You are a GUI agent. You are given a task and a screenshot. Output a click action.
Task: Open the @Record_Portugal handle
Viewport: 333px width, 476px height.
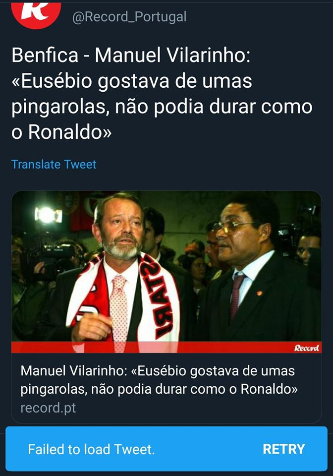[129, 17]
